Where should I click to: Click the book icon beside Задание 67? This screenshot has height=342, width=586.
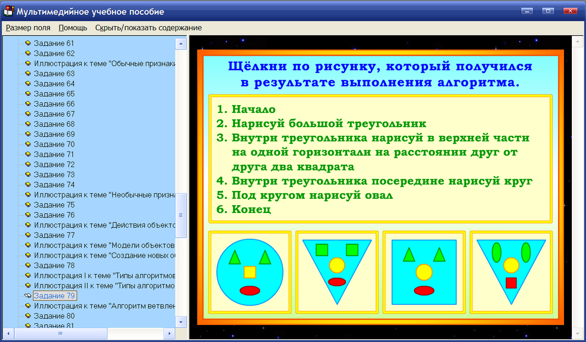28,114
